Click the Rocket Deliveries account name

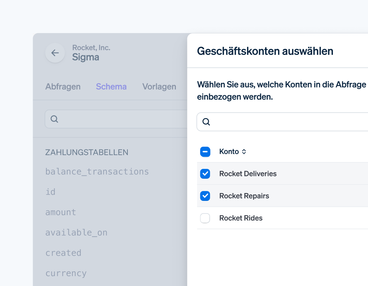[x=248, y=174]
